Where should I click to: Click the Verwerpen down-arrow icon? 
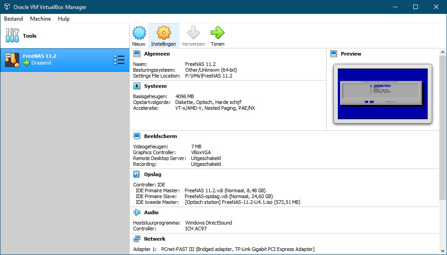pyautogui.click(x=193, y=33)
